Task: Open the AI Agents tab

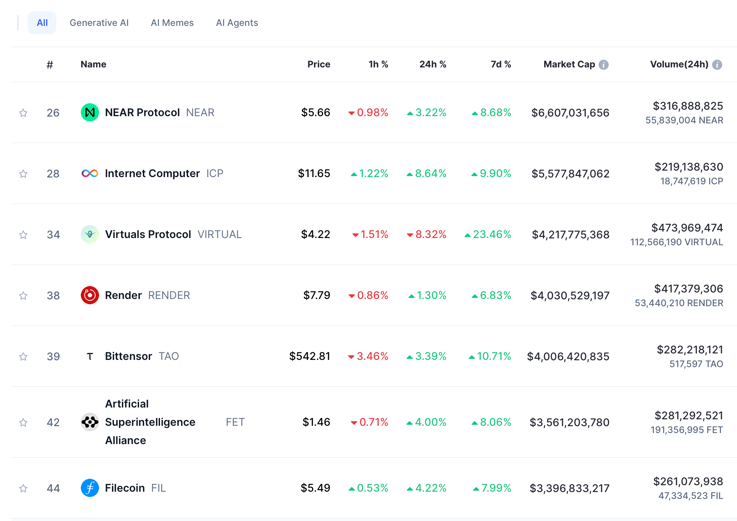Action: (x=237, y=22)
